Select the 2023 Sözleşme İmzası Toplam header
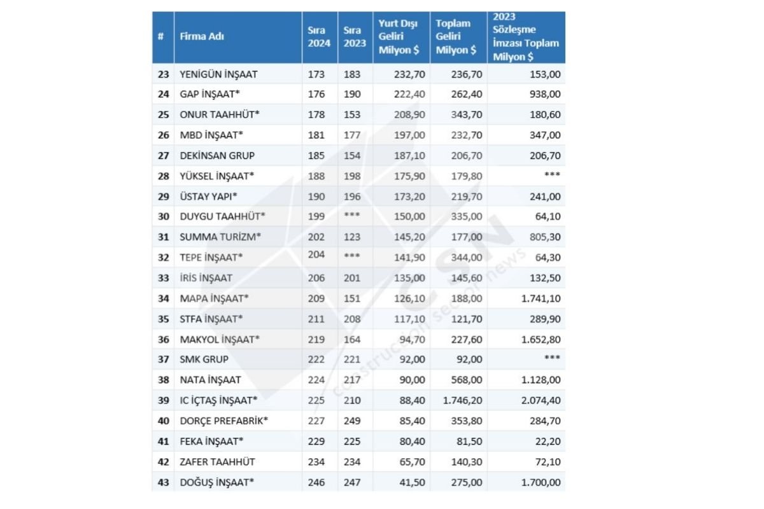 [x=526, y=37]
